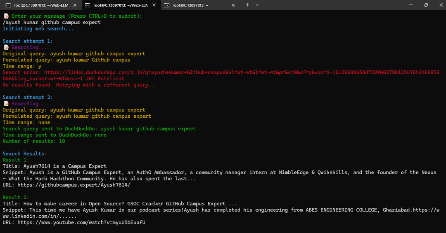Image resolution: width=446 pixels, height=233 pixels.
Task: Click 'Formulated query: ayush kumar github campus expert'
Action: (77, 116)
